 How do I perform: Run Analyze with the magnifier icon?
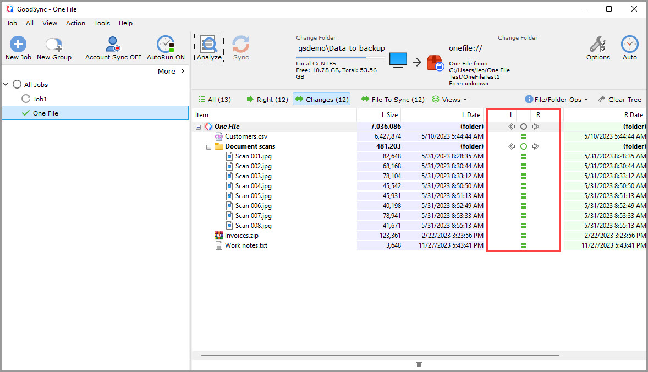(209, 44)
